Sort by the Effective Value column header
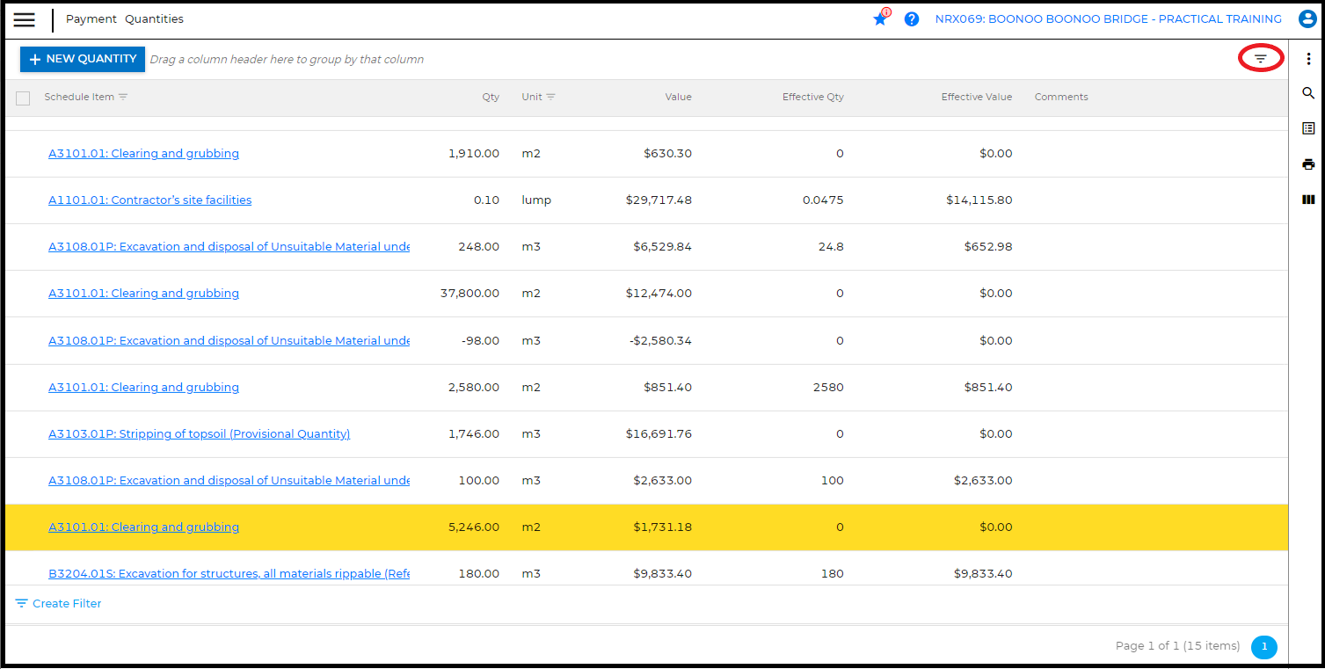 pos(976,98)
